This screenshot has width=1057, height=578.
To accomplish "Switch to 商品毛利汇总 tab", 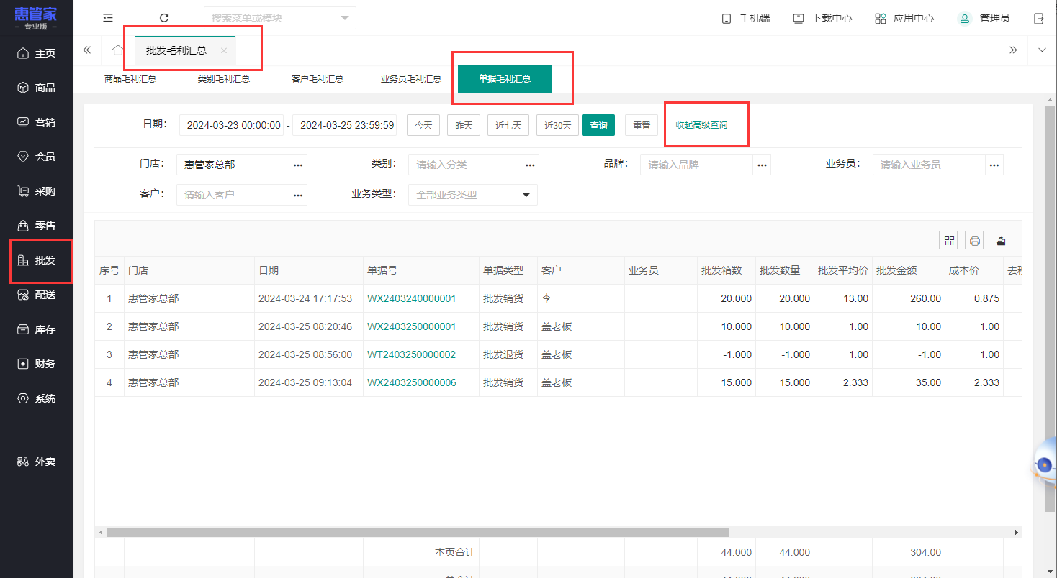I will tap(130, 79).
